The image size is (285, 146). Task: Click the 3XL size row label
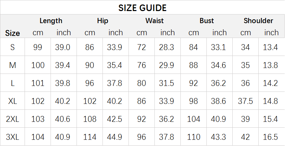tap(12, 137)
